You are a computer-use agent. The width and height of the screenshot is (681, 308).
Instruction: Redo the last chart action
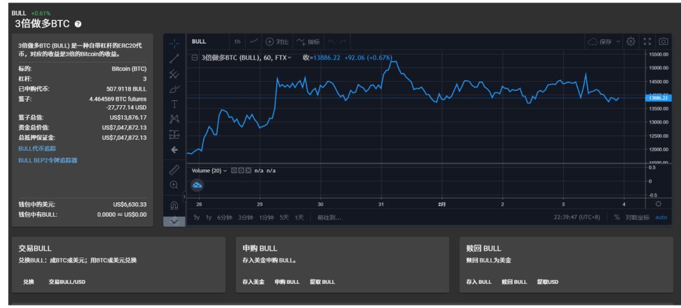coord(343,42)
